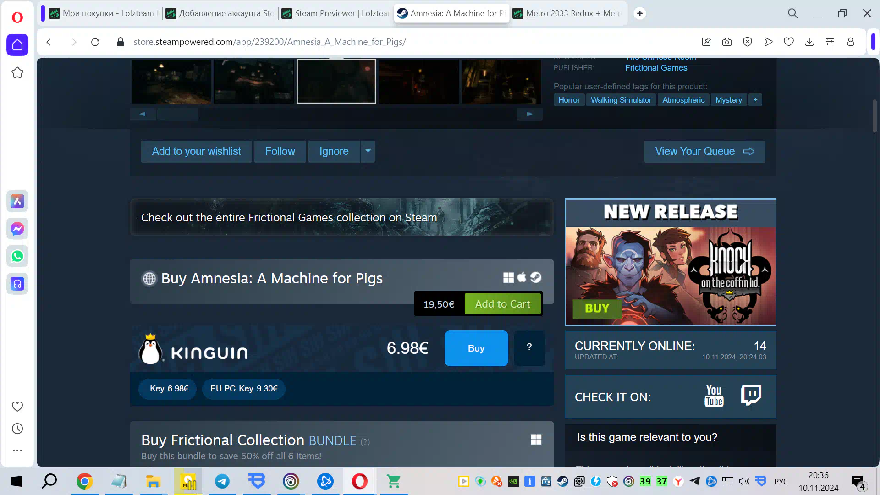The height and width of the screenshot is (495, 880).
Task: Select the highlighted middle screenshot thumbnail
Action: [336, 81]
